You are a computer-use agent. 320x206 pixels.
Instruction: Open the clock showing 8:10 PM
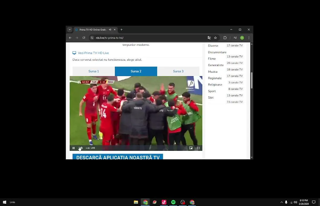coord(304,202)
